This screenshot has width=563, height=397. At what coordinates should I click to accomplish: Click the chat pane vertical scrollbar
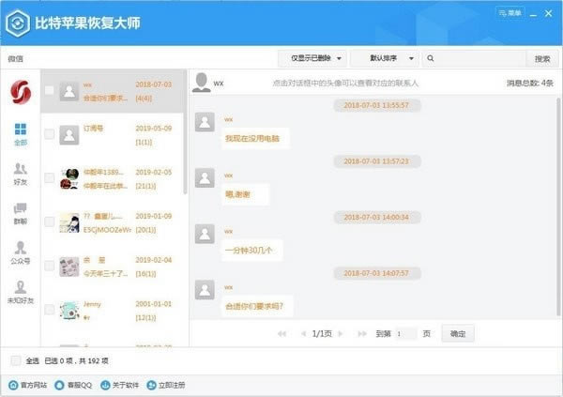[558, 206]
